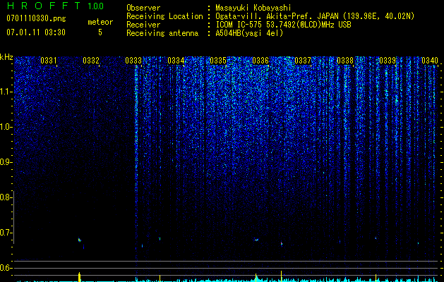Click the timestamp 07.01.11 03:30
The height and width of the screenshot is (282, 444).
pos(36,32)
